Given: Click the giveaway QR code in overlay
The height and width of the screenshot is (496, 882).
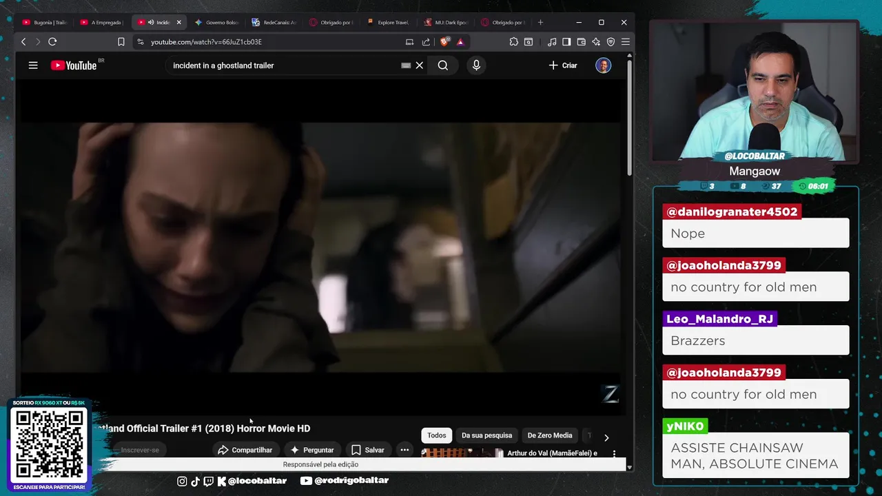Looking at the screenshot, I should (49, 444).
